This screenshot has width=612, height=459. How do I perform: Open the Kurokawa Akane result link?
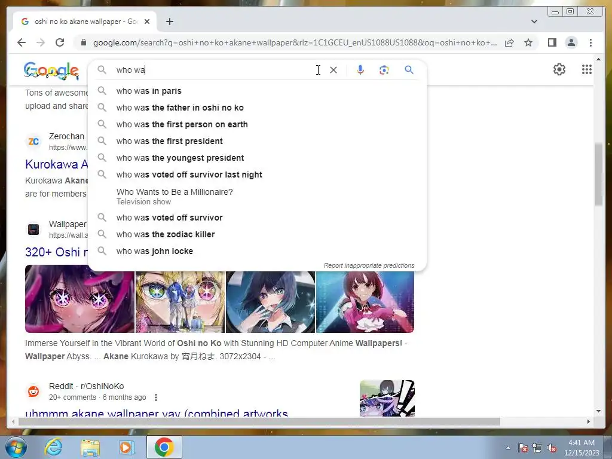57,164
